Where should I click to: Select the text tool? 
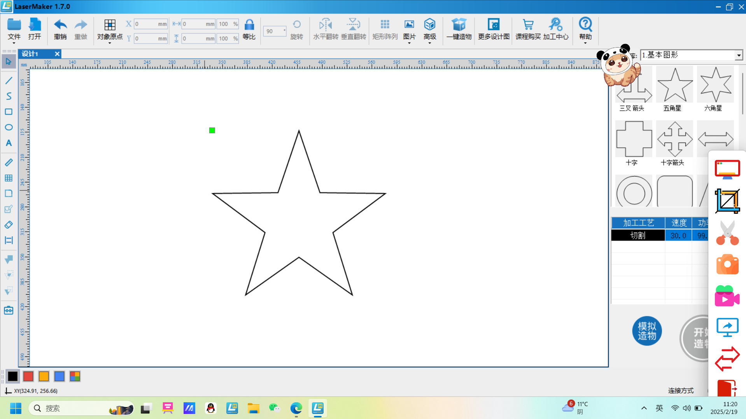coord(9,143)
